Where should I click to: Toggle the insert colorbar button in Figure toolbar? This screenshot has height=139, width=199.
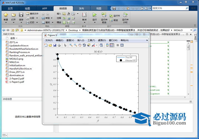(107, 45)
